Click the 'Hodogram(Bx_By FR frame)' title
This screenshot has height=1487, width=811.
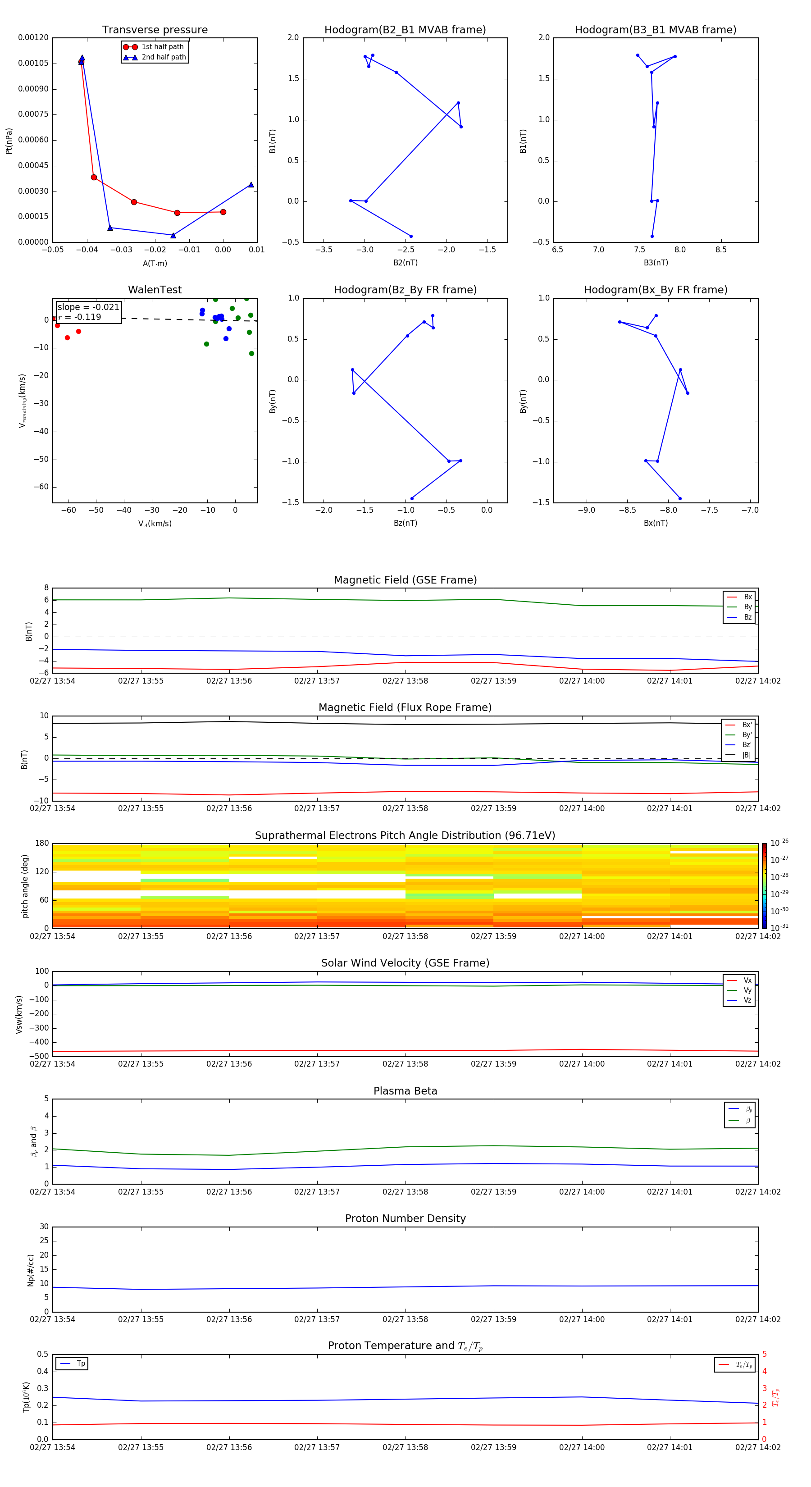[x=656, y=290]
